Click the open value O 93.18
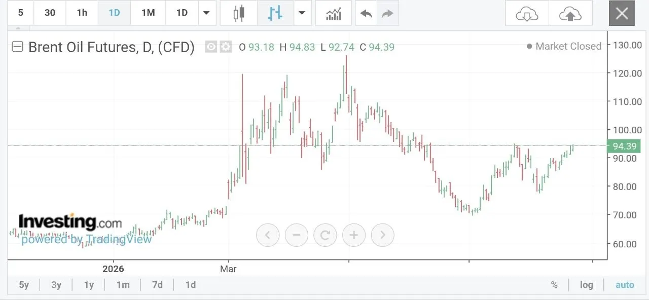The height and width of the screenshot is (300, 649). coord(256,47)
